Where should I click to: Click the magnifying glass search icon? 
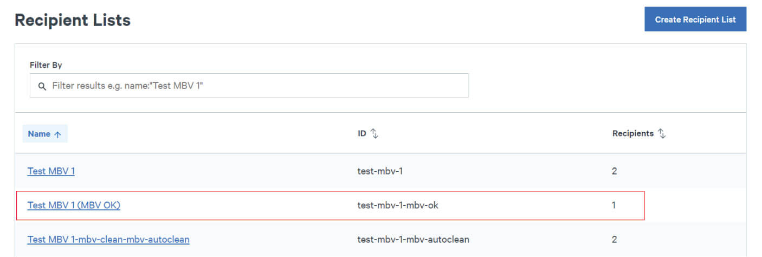click(42, 86)
